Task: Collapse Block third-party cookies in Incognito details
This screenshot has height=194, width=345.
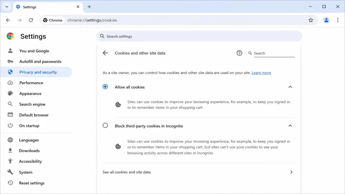Action: [x=290, y=126]
